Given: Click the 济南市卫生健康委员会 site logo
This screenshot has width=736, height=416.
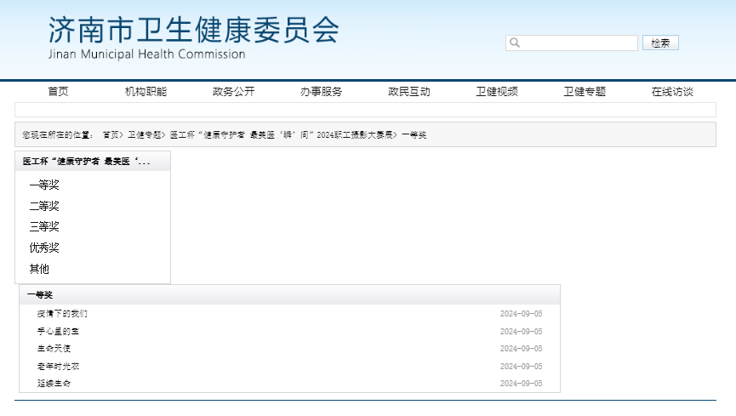Looking at the screenshot, I should pos(193,38).
